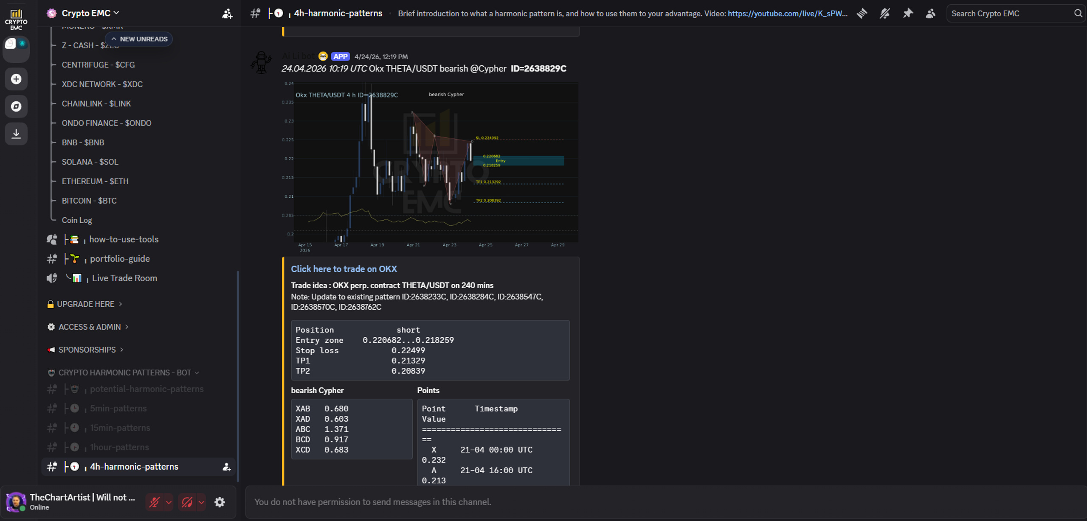Click the Add a Server plus icon
Image resolution: width=1087 pixels, height=521 pixels.
[x=16, y=79]
